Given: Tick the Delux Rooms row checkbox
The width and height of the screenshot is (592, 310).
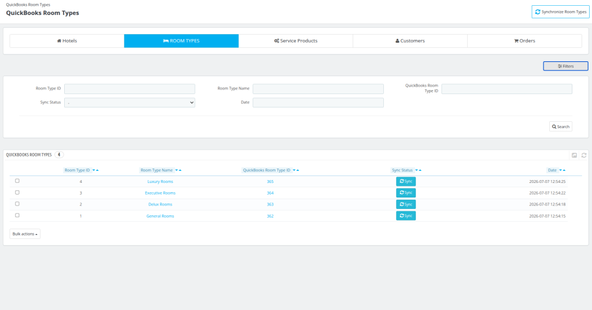Looking at the screenshot, I should click(x=17, y=204).
